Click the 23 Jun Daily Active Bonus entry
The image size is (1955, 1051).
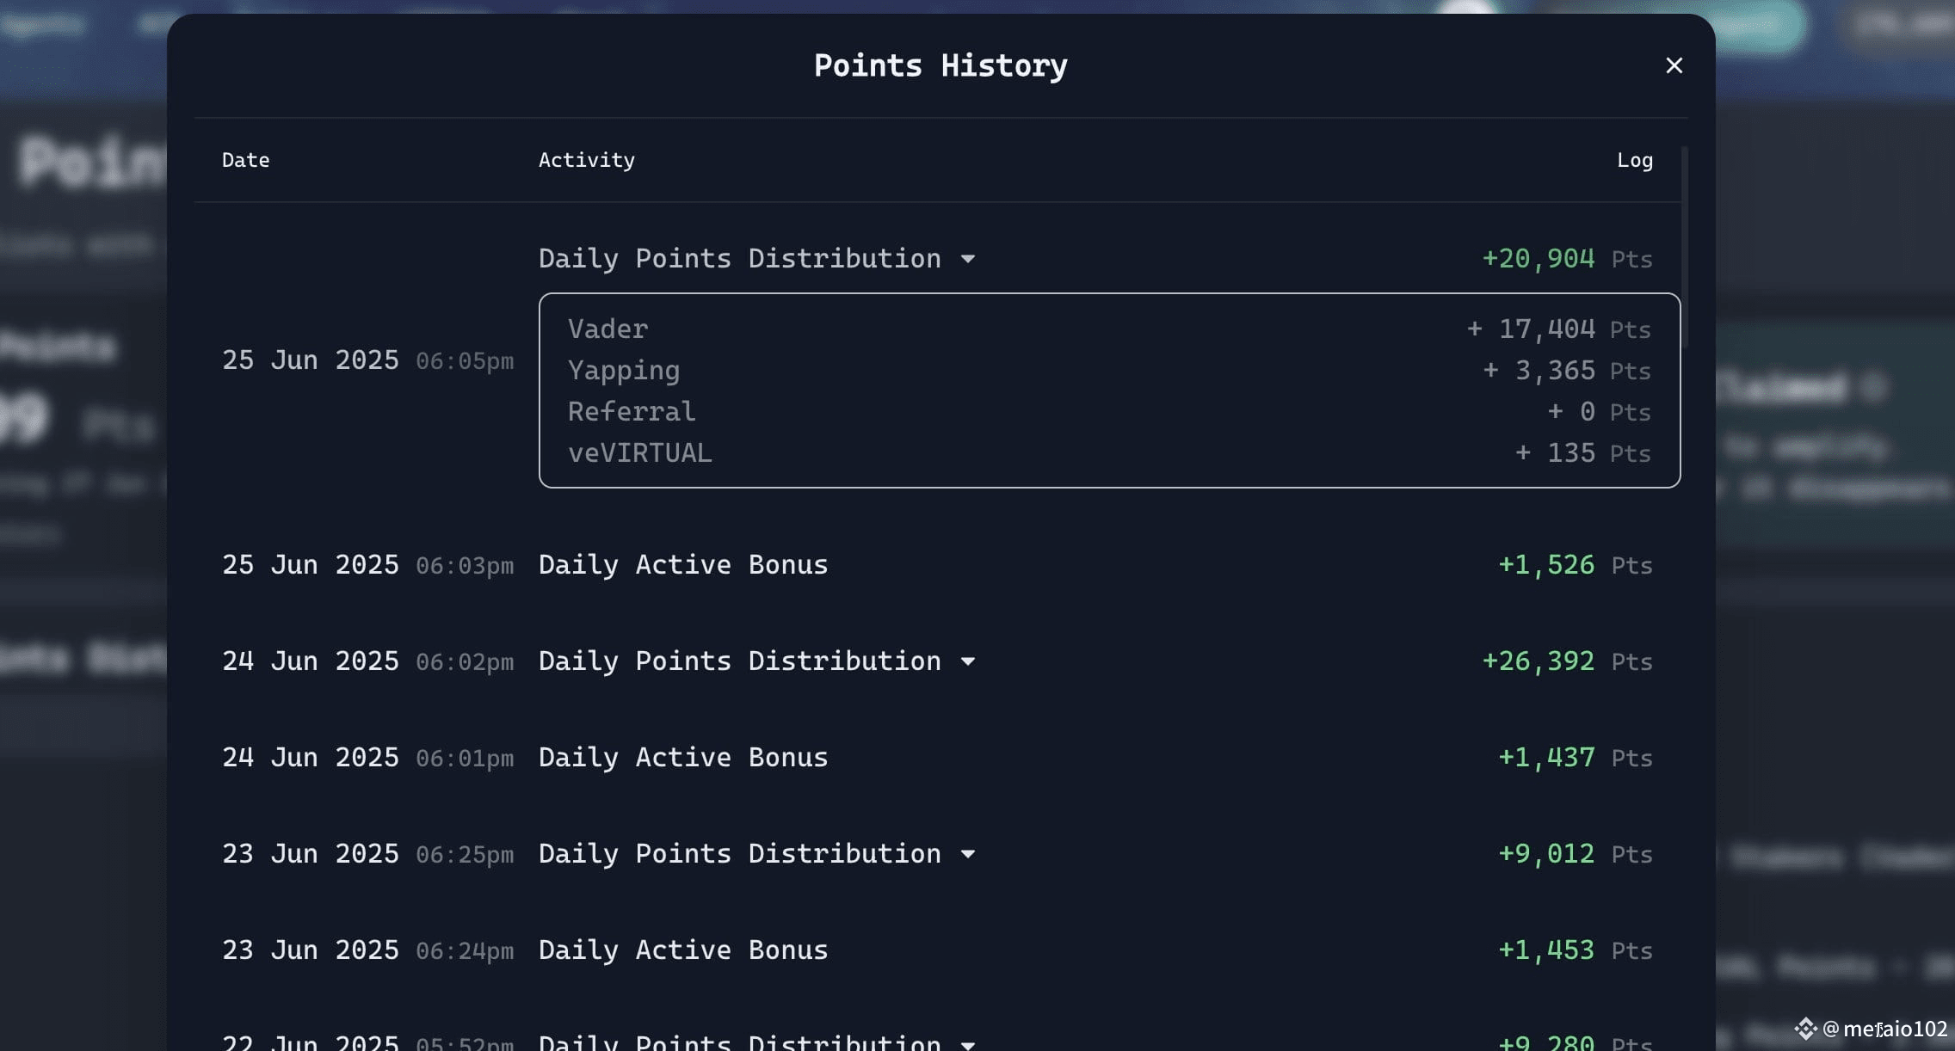(683, 950)
